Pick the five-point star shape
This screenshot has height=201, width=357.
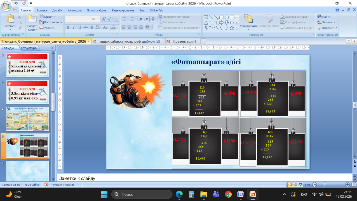232,28
